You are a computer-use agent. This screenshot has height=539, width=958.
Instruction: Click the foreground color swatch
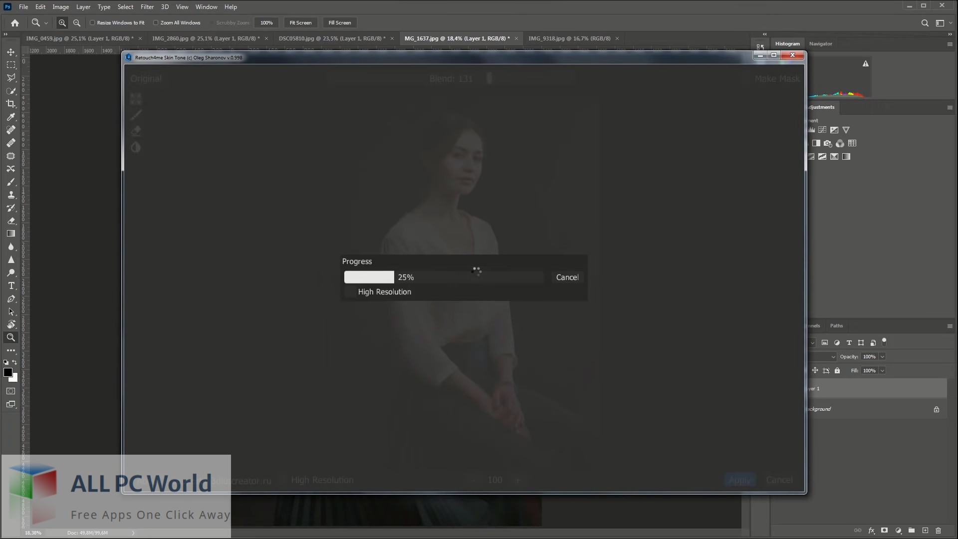8,373
